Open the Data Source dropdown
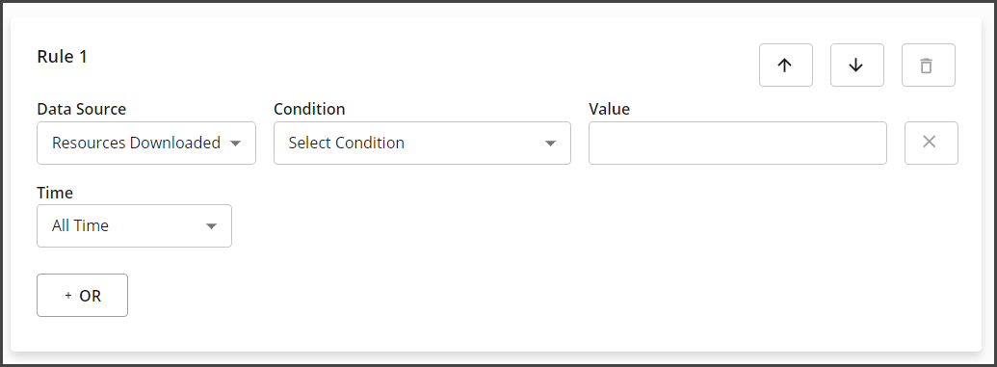 pyautogui.click(x=146, y=143)
